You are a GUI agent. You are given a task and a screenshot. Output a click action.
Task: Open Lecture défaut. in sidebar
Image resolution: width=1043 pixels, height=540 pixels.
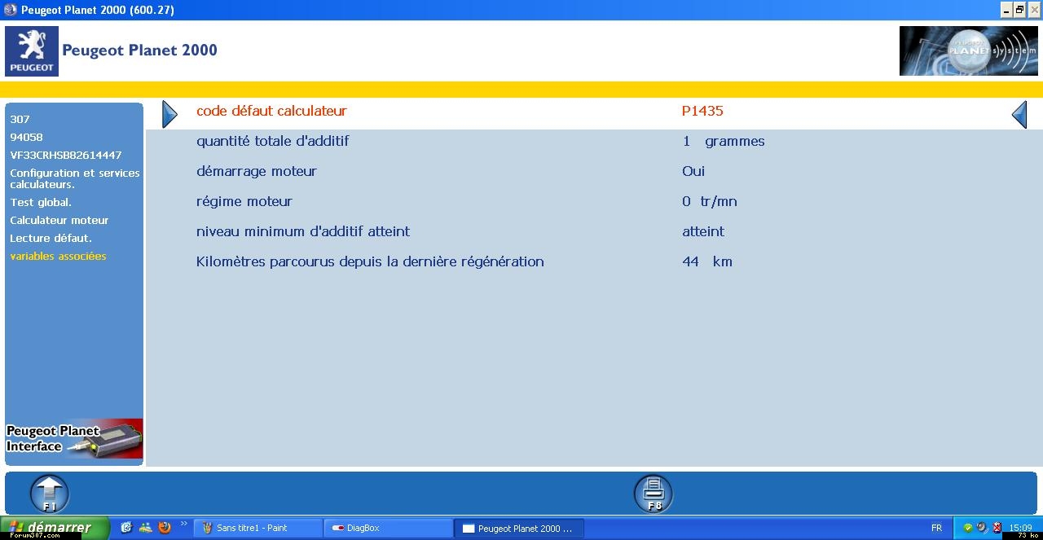pyautogui.click(x=51, y=238)
